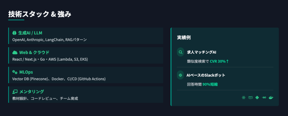Click the Slack logo icon
The width and height of the screenshot is (288, 116).
point(181,75)
